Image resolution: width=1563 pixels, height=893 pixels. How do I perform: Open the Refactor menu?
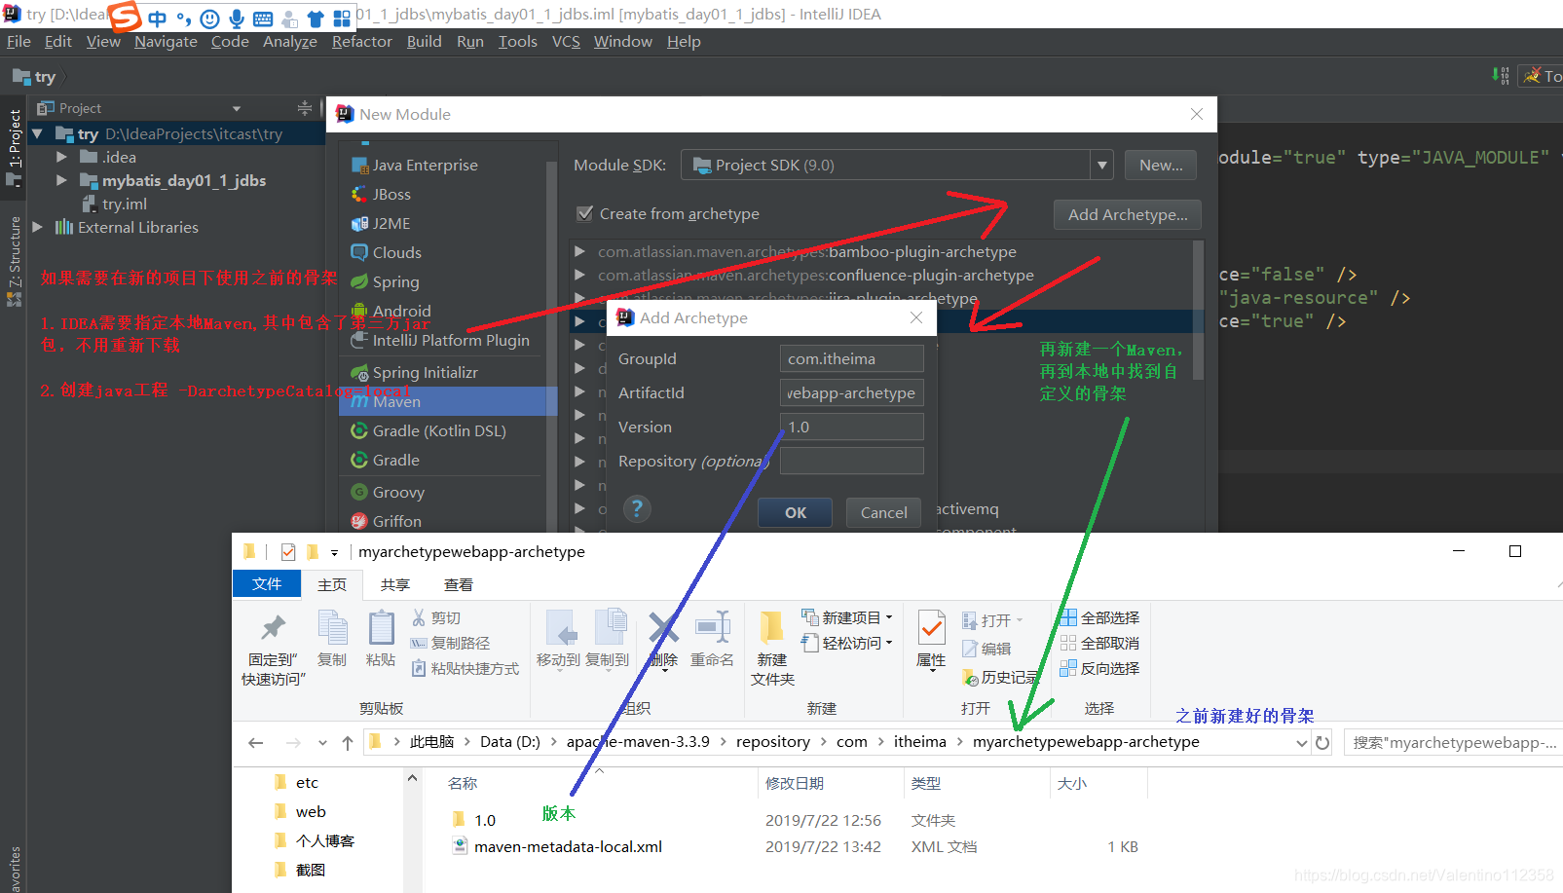[361, 42]
